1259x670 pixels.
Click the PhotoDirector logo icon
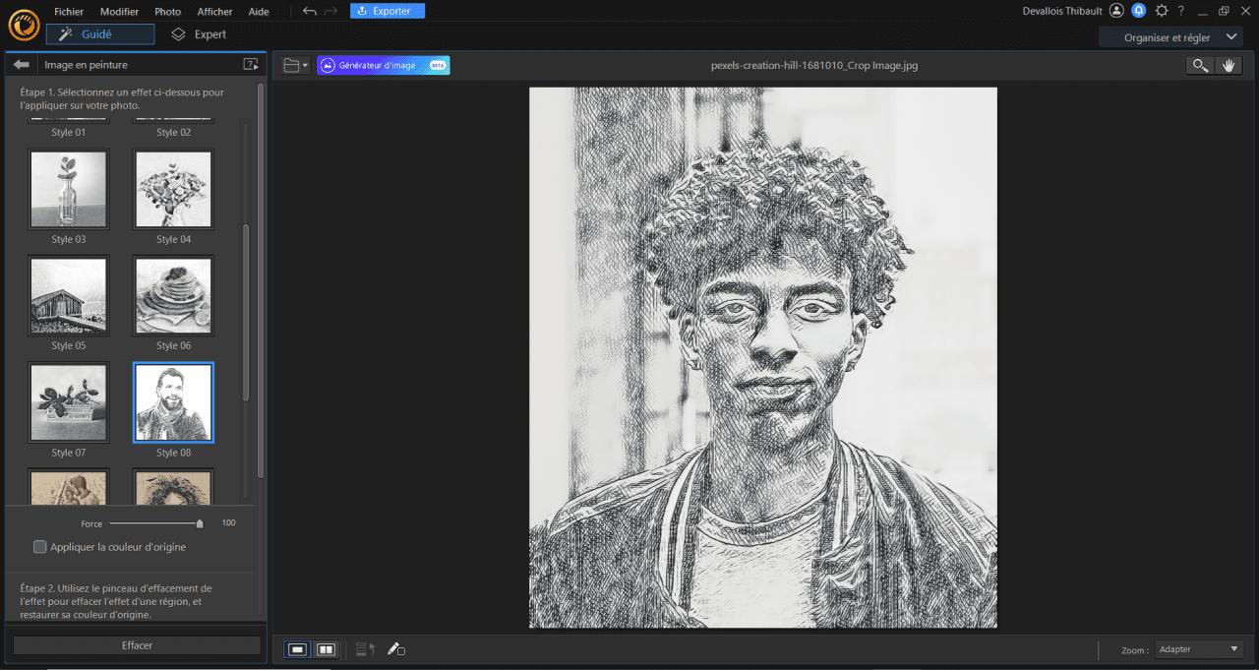click(x=24, y=25)
